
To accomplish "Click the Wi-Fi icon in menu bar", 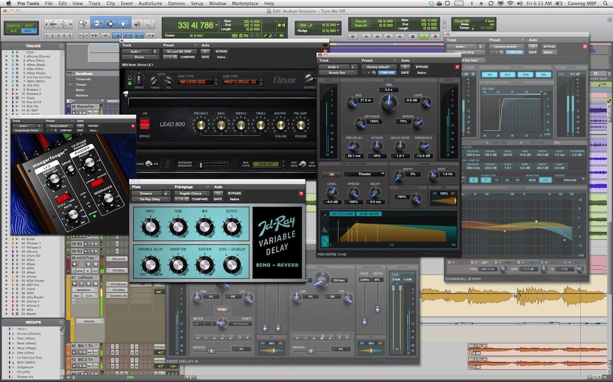I will click(x=509, y=4).
